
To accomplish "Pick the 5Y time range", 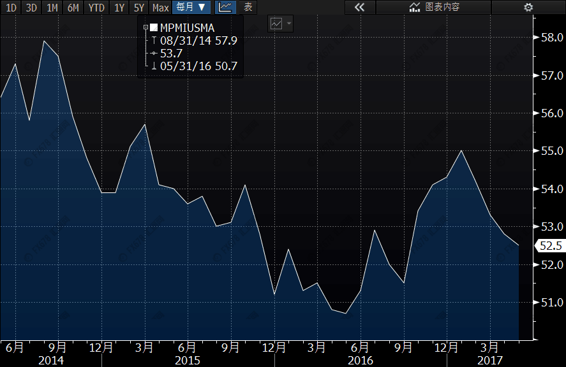I will click(x=138, y=8).
